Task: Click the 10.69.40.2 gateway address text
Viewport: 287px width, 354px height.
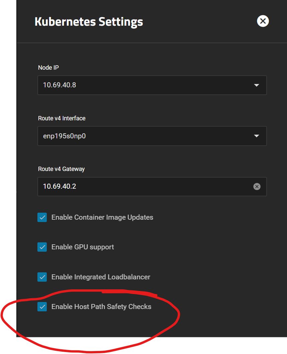Action: click(59, 186)
